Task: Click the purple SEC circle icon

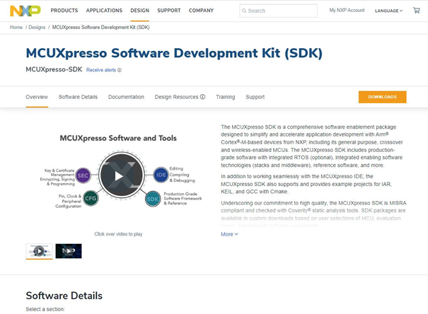Action: click(x=83, y=175)
